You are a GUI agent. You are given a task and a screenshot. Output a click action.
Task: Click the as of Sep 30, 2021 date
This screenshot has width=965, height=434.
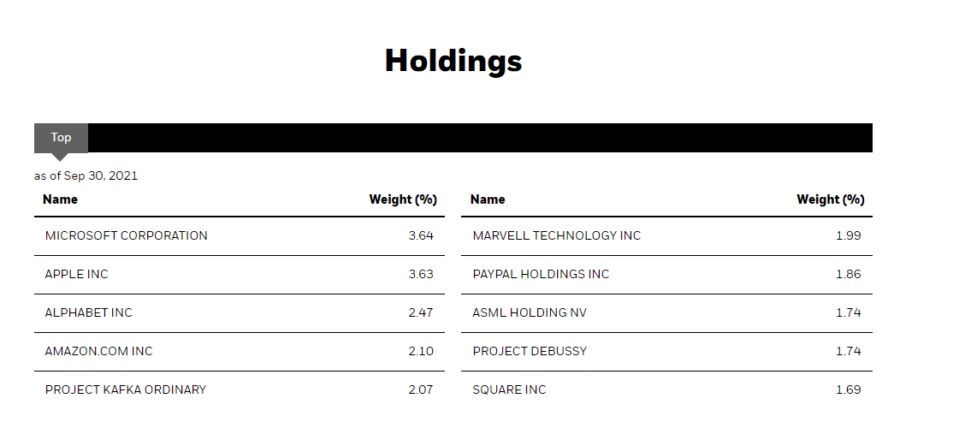click(86, 176)
